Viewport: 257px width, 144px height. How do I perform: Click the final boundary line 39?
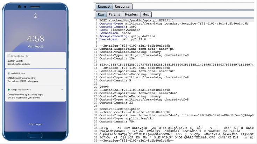pos(136,141)
